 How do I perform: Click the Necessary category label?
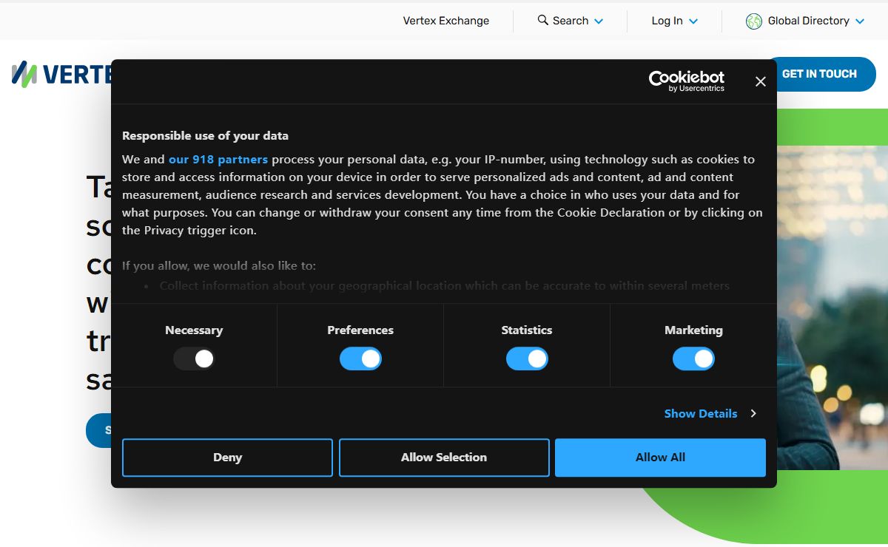coord(194,330)
